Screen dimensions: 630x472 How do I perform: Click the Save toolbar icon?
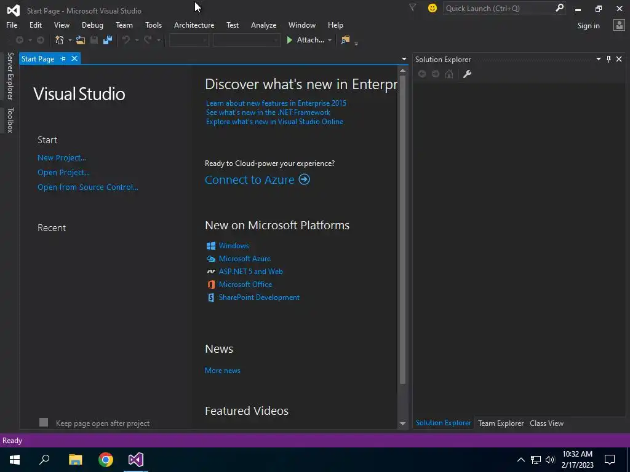[94, 40]
